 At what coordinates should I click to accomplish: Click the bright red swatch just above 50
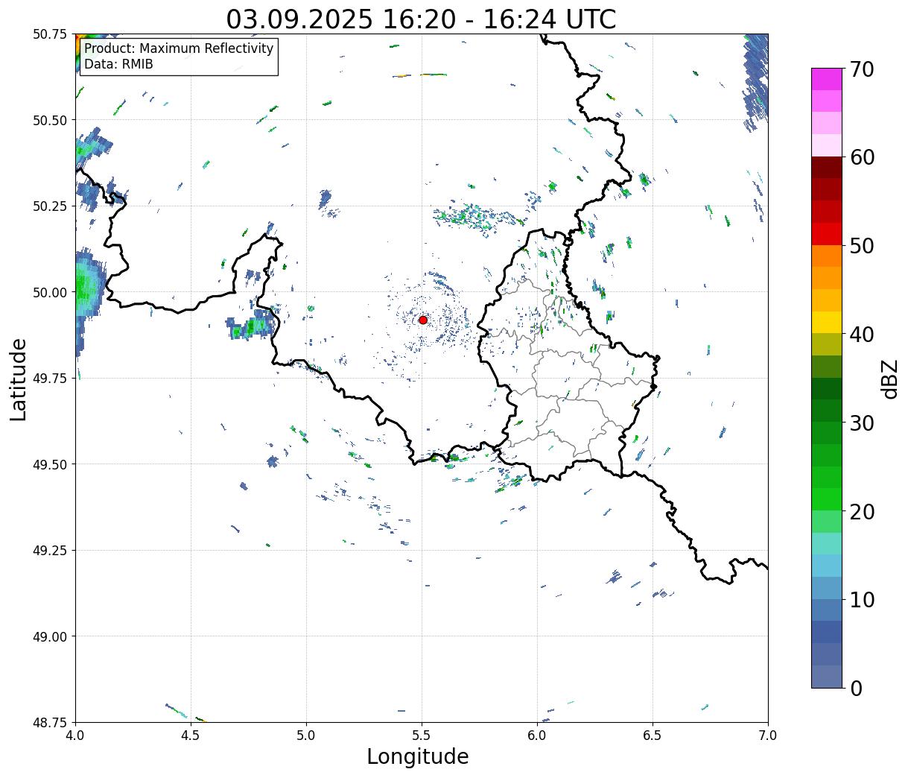coord(827,234)
